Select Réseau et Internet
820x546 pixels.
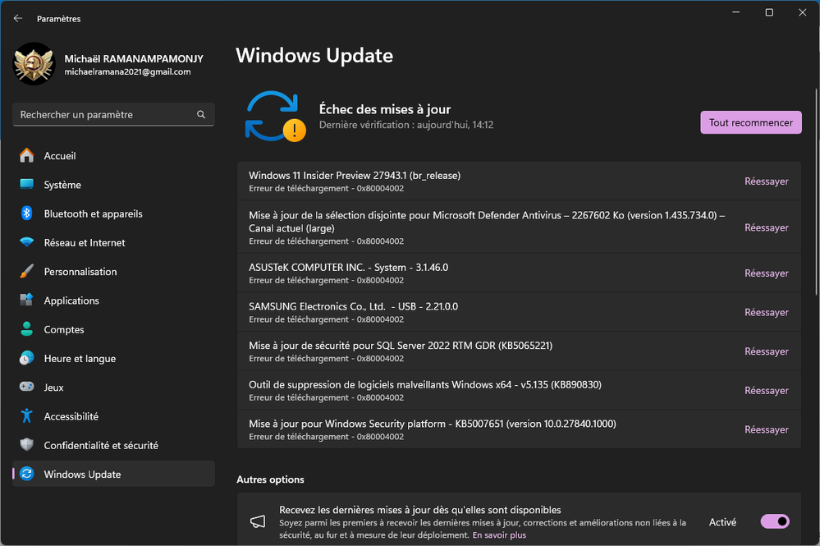(x=113, y=242)
